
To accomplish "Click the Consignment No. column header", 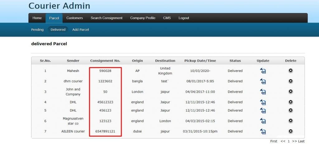I will tap(105, 60).
